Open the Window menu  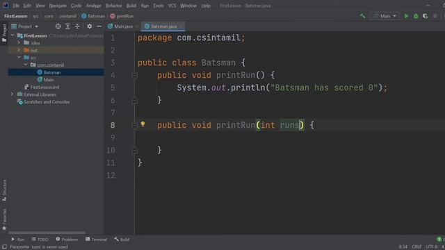point(188,6)
